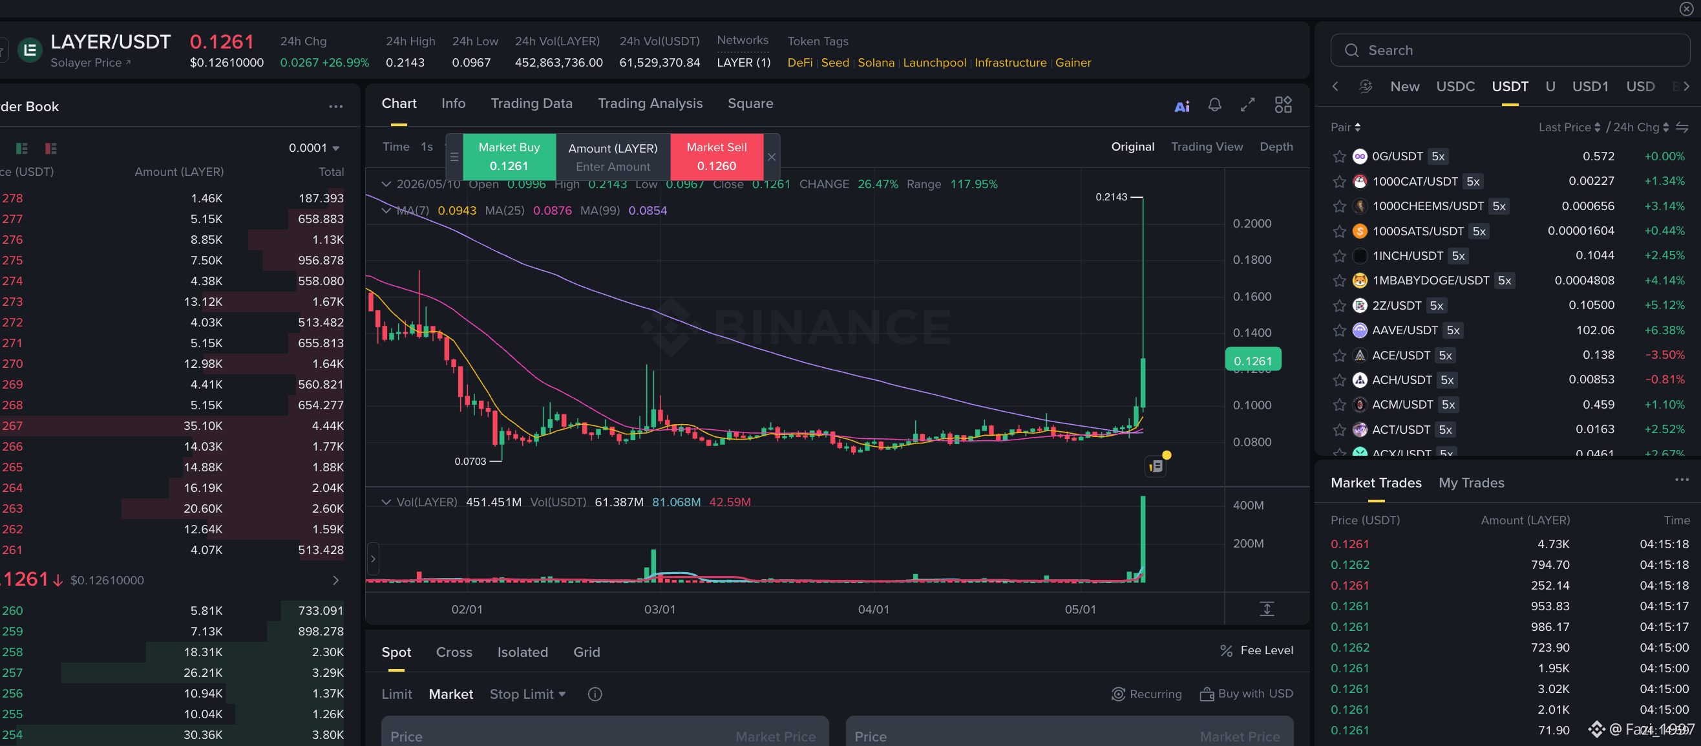
Task: Select the 0.1261 current price tag
Action: tap(1252, 360)
